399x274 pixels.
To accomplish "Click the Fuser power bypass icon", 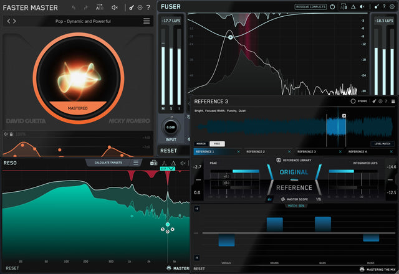I will coord(332,7).
